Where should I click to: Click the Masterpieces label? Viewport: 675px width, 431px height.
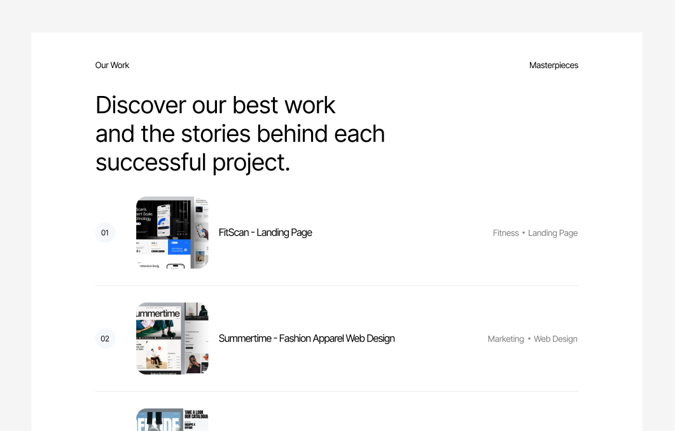coord(553,65)
